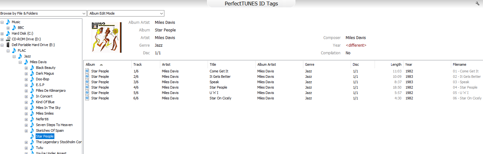This screenshot has height=154, width=483.
Task: Open settings via the wrench icon
Action: tap(477, 3)
